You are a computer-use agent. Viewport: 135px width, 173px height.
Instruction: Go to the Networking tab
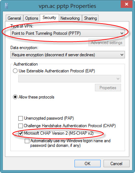(70, 18)
